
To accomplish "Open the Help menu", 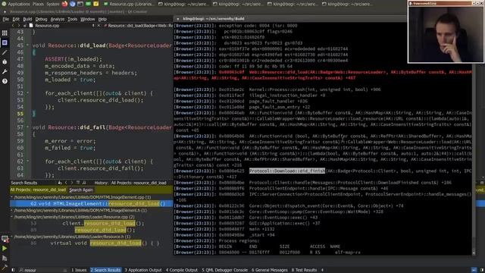I will pyautogui.click(x=102, y=19).
